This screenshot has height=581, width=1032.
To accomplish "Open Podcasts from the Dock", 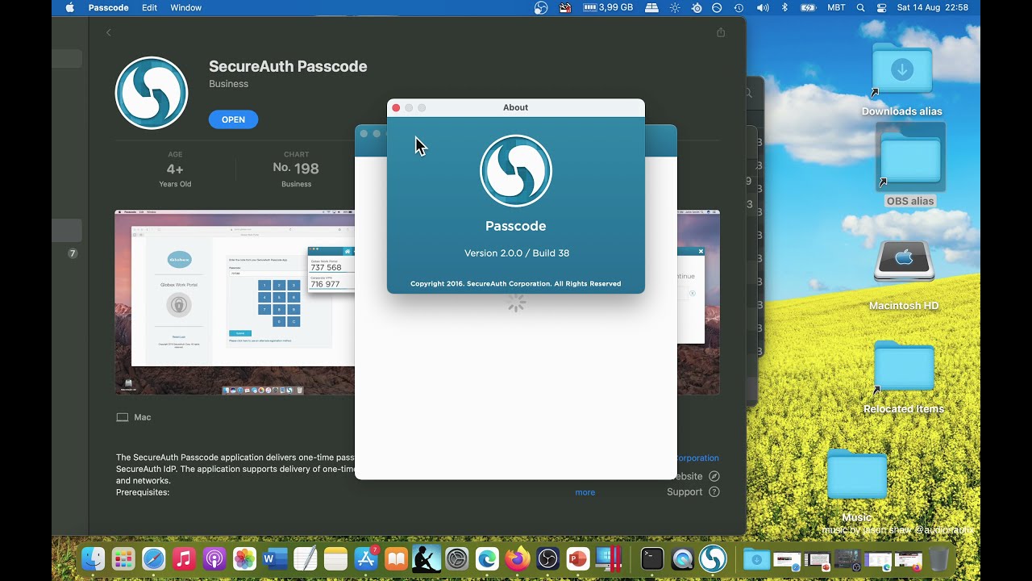I will [x=214, y=558].
